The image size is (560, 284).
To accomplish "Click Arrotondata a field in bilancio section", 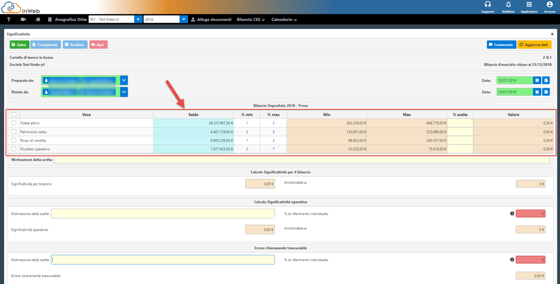I will tap(530, 184).
